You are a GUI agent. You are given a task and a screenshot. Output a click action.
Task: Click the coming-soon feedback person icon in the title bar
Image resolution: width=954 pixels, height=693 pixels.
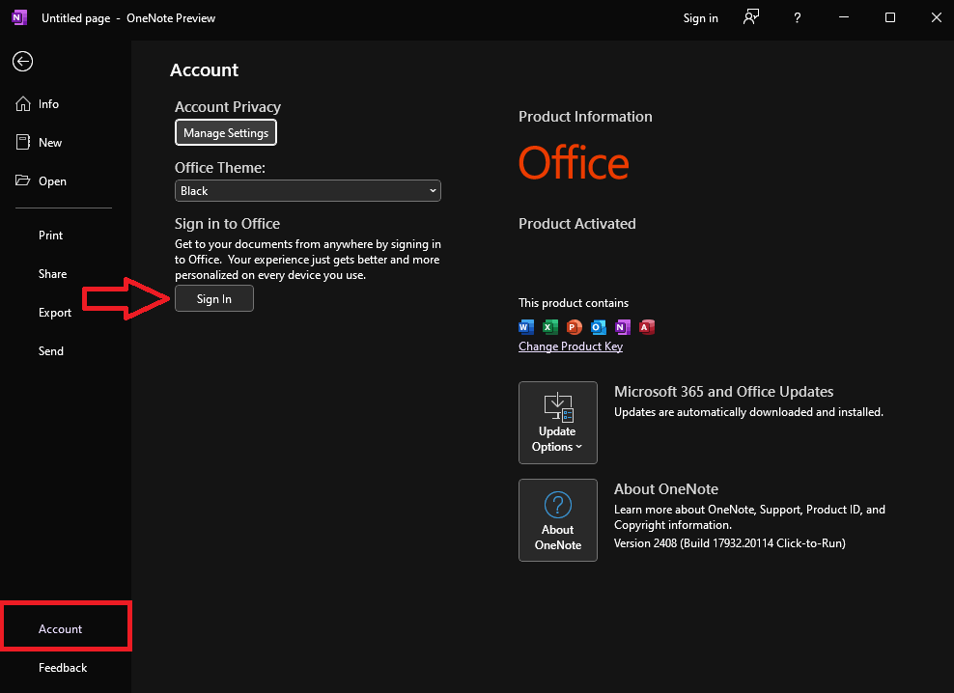pos(751,17)
